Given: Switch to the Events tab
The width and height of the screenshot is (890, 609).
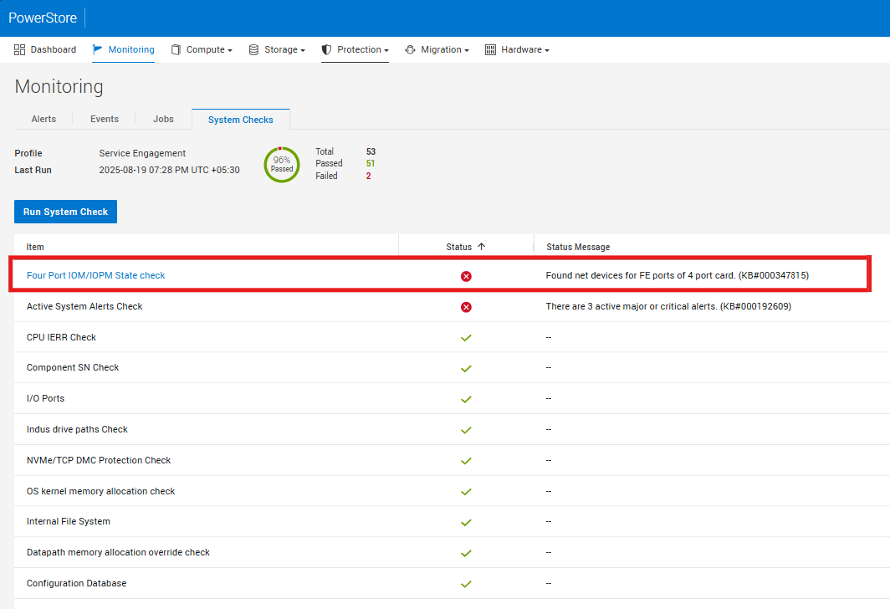Looking at the screenshot, I should tap(105, 119).
